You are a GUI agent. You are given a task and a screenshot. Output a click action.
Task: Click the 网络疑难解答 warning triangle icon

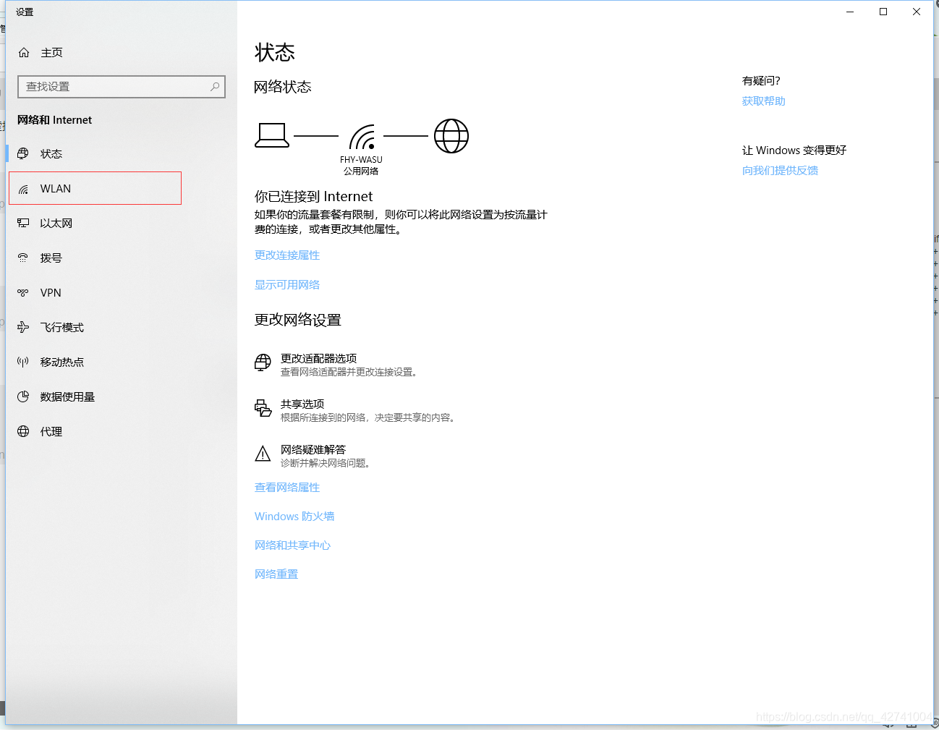click(x=263, y=454)
